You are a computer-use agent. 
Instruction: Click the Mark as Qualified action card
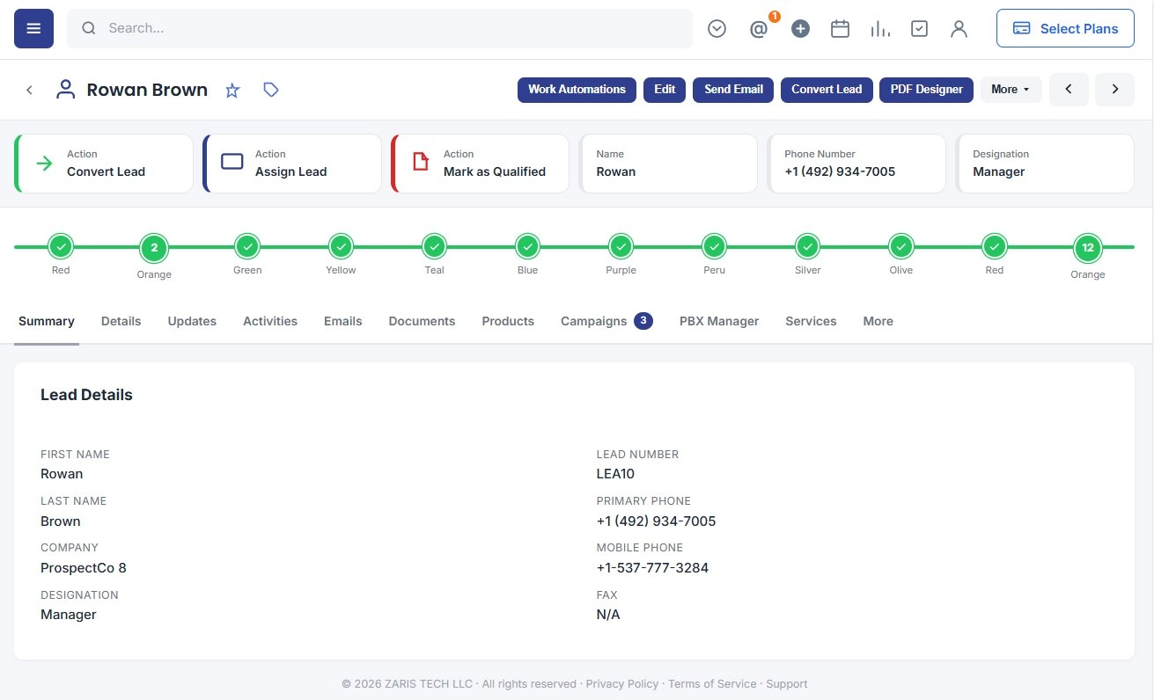coord(481,164)
